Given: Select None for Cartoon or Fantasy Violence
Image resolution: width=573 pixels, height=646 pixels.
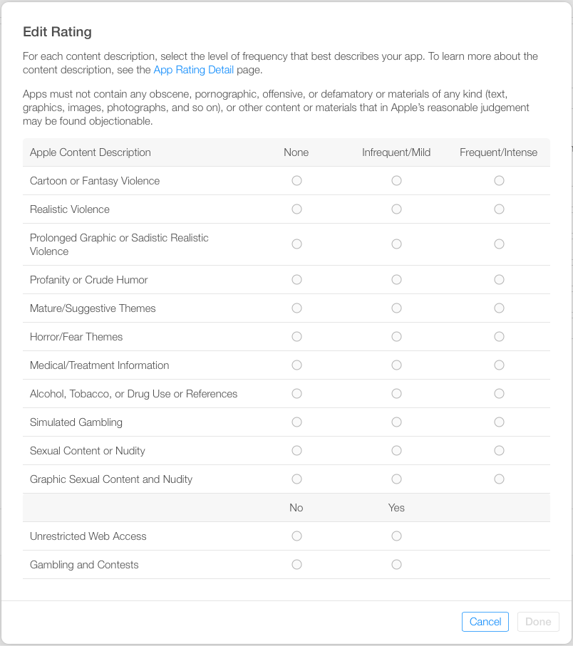Looking at the screenshot, I should coord(296,181).
